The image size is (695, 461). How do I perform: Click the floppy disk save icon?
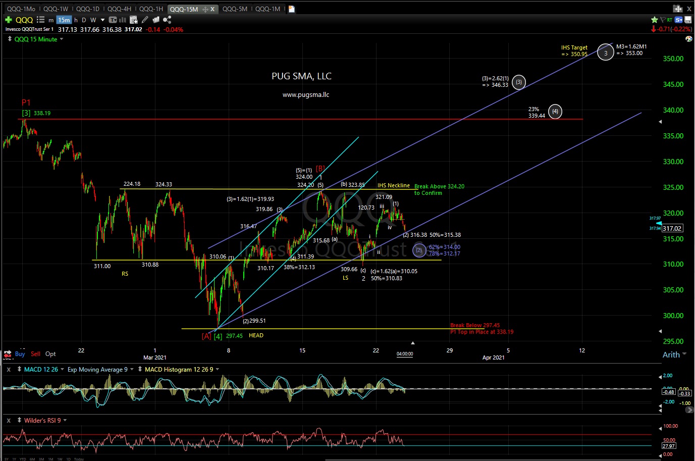point(688,20)
